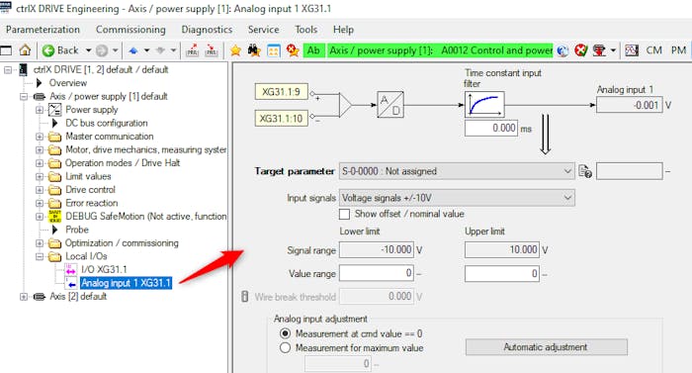Expand Operation modes / Drive Halt folder
692x373 pixels.
pyautogui.click(x=40, y=163)
